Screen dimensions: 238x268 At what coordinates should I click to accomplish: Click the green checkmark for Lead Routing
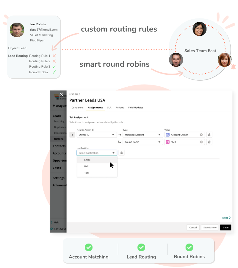click(141, 247)
